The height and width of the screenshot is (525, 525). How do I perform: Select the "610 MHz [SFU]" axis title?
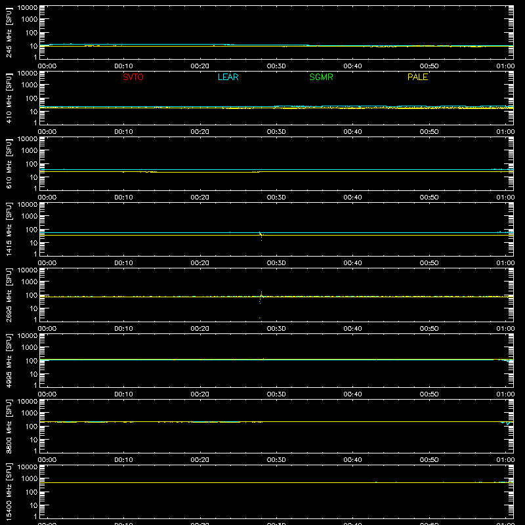pos(9,163)
